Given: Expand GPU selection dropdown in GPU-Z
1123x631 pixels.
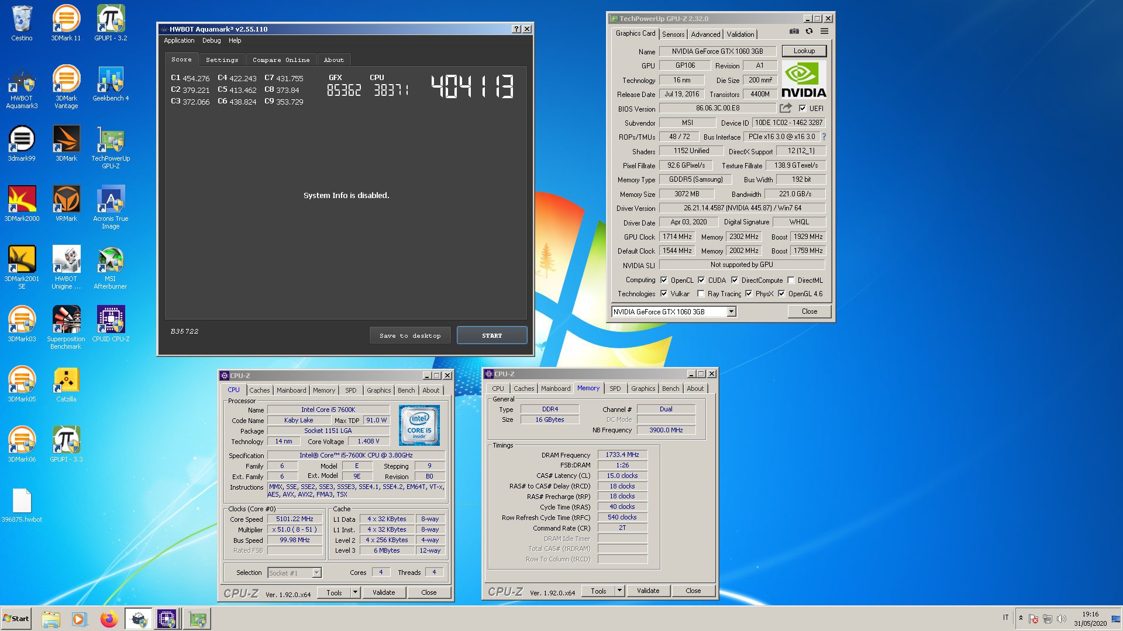Looking at the screenshot, I should (731, 311).
